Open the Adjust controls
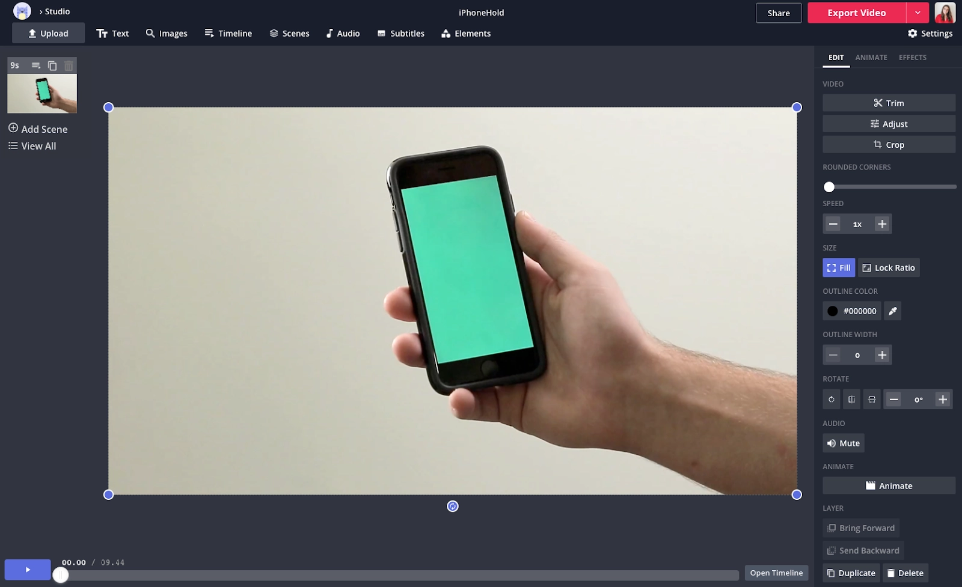The width and height of the screenshot is (962, 587). pyautogui.click(x=889, y=124)
